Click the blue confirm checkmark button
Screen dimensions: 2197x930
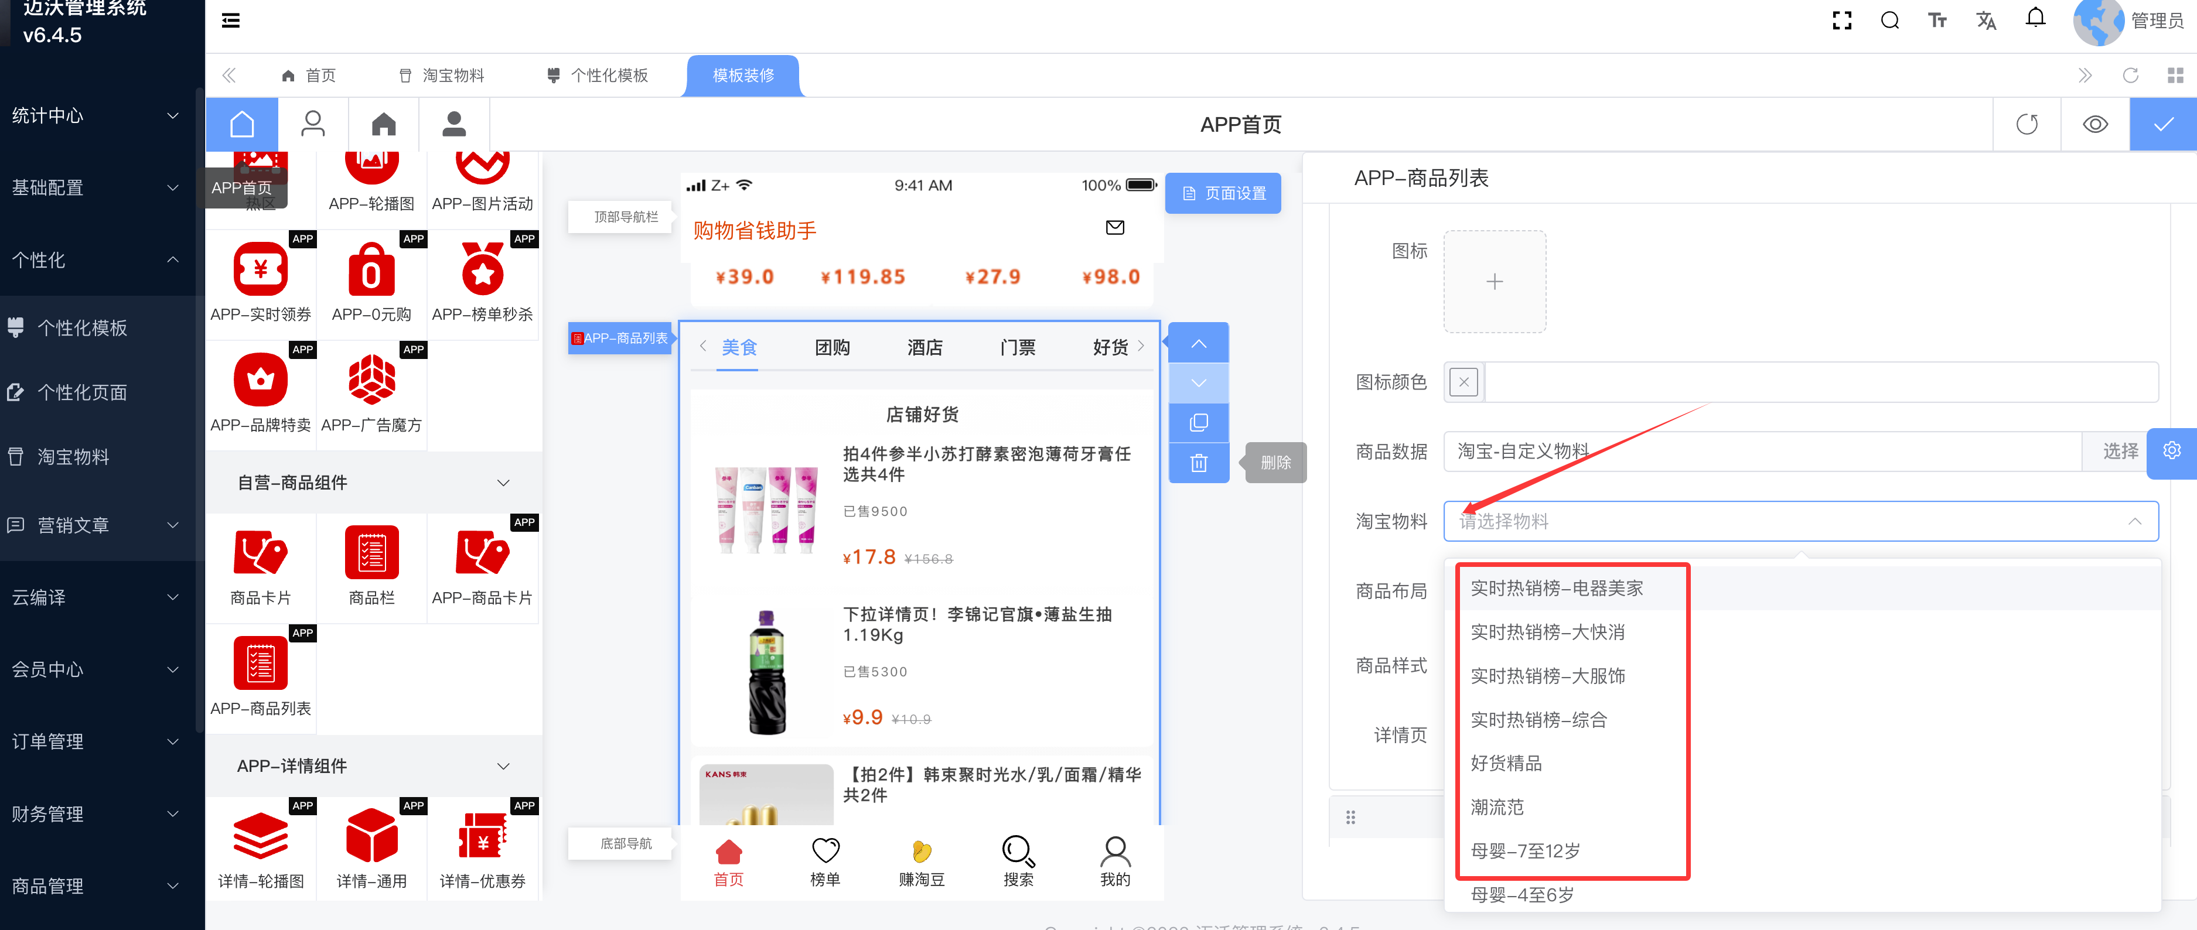click(x=2163, y=125)
